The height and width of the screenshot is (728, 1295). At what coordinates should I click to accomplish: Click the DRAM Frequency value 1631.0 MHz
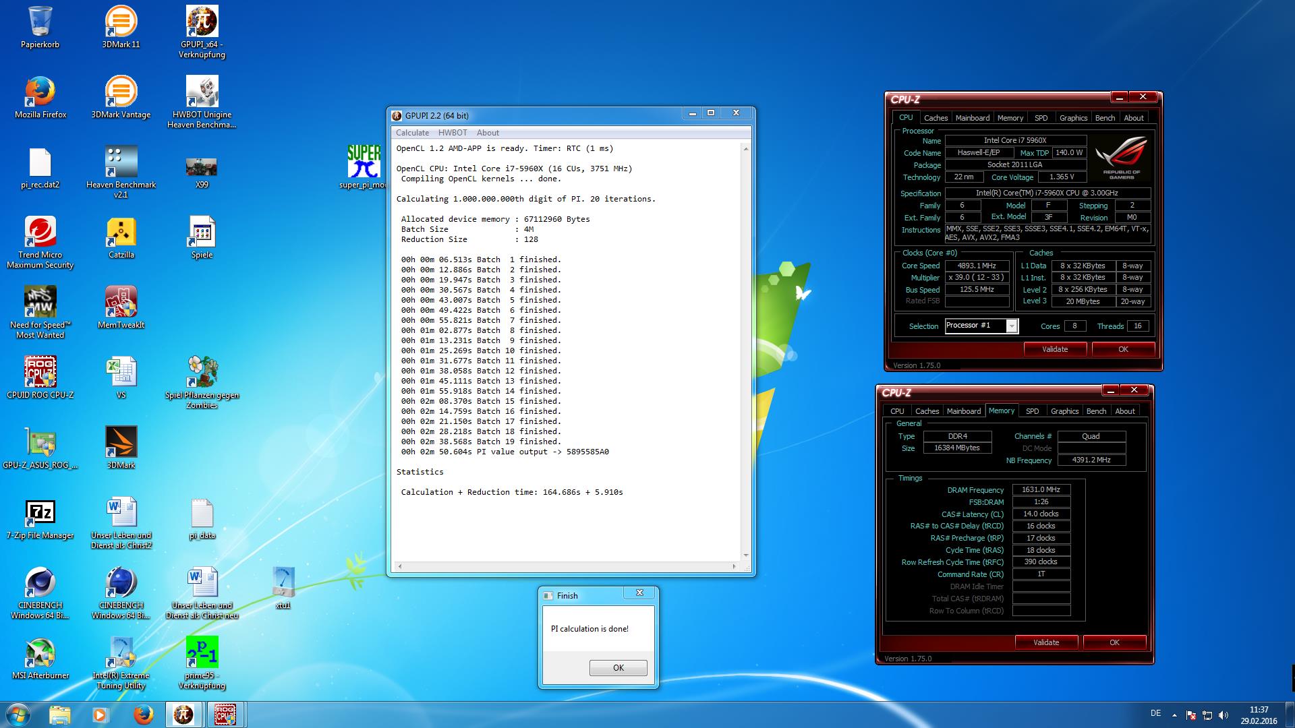pos(1041,490)
